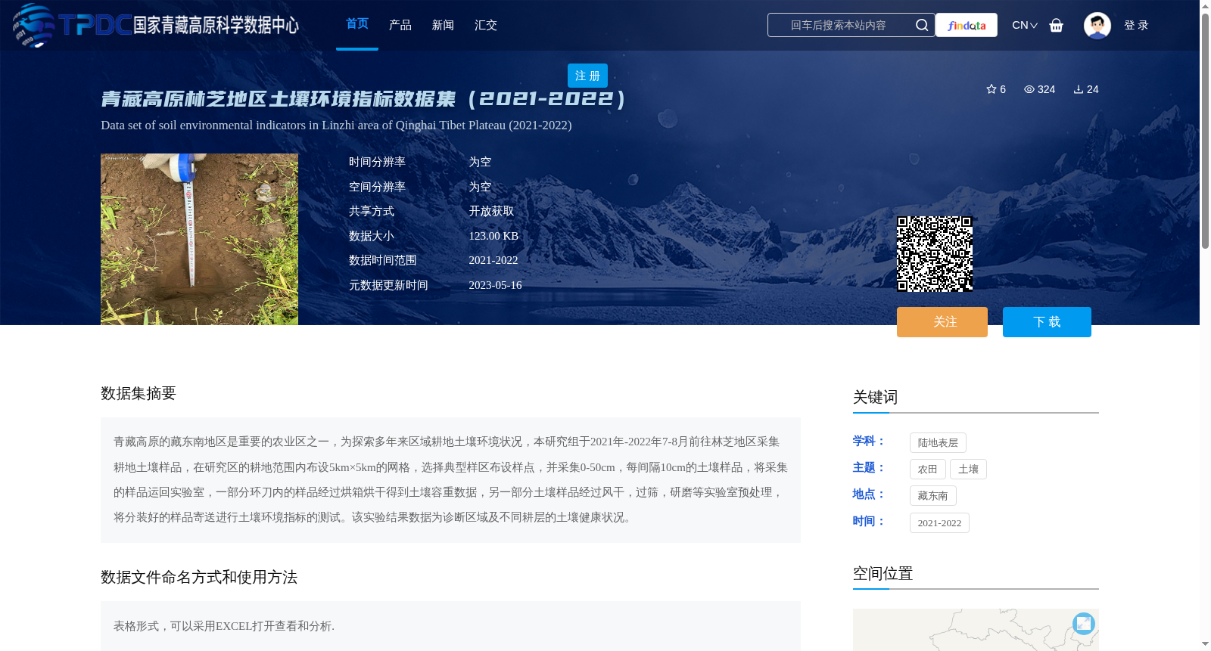This screenshot has width=1211, height=651.
Task: Click the 开放获取 sharing mode value
Action: (491, 211)
